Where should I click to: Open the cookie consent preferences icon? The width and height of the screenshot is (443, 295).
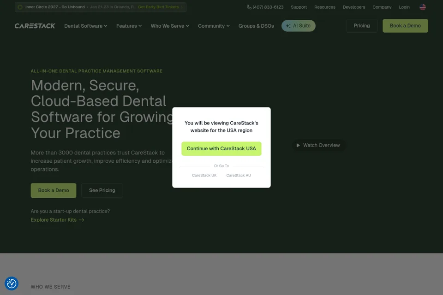[12, 283]
